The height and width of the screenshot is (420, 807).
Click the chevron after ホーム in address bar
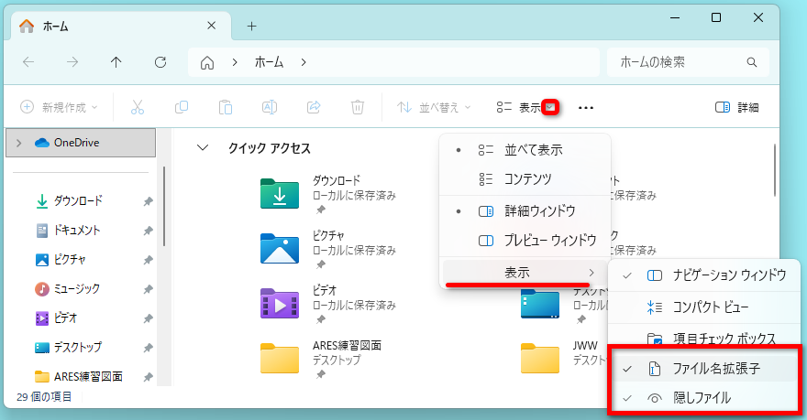point(304,62)
